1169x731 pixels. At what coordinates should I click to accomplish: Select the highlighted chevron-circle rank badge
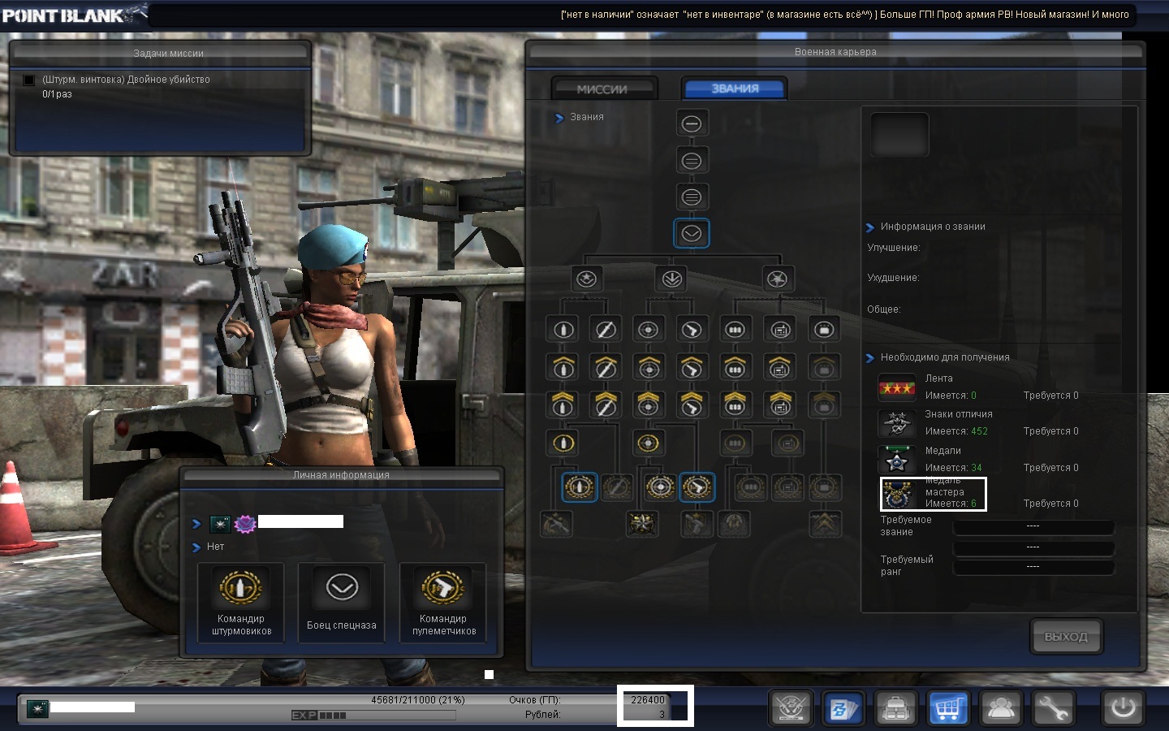click(692, 234)
